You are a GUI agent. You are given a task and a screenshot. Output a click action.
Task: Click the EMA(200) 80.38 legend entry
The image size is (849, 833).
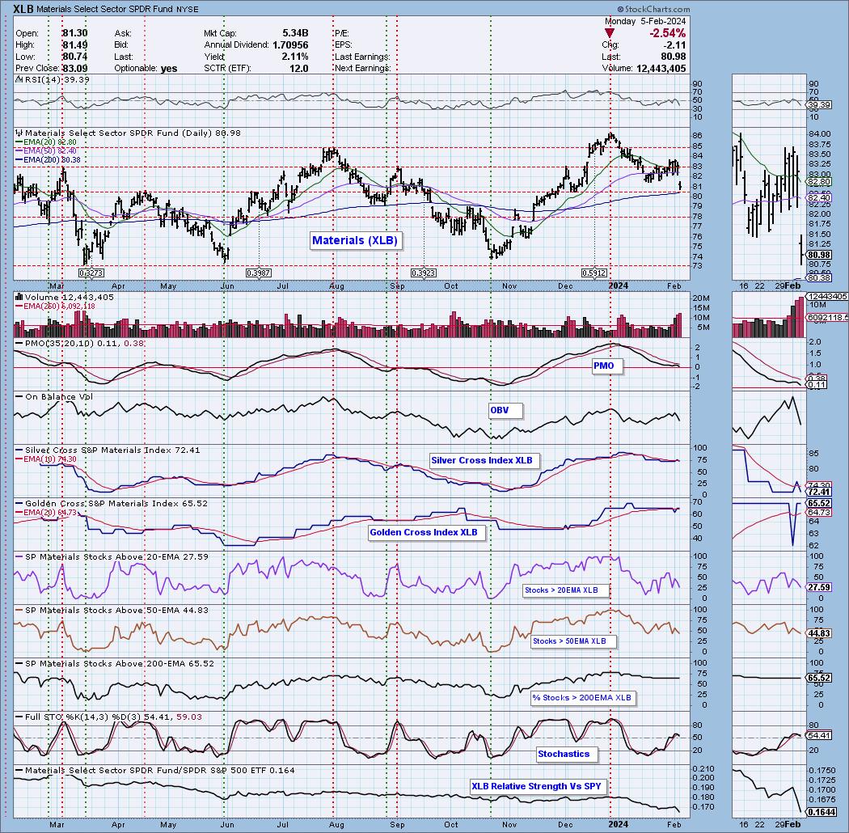pyautogui.click(x=48, y=160)
